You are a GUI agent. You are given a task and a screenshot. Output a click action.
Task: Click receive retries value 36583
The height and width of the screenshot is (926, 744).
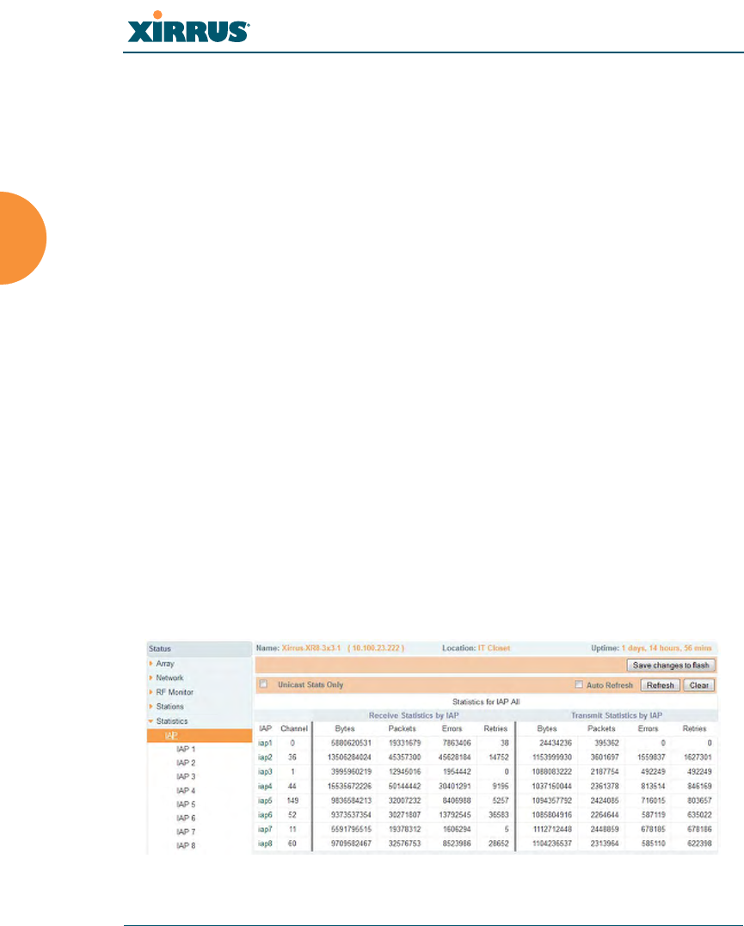(x=499, y=814)
